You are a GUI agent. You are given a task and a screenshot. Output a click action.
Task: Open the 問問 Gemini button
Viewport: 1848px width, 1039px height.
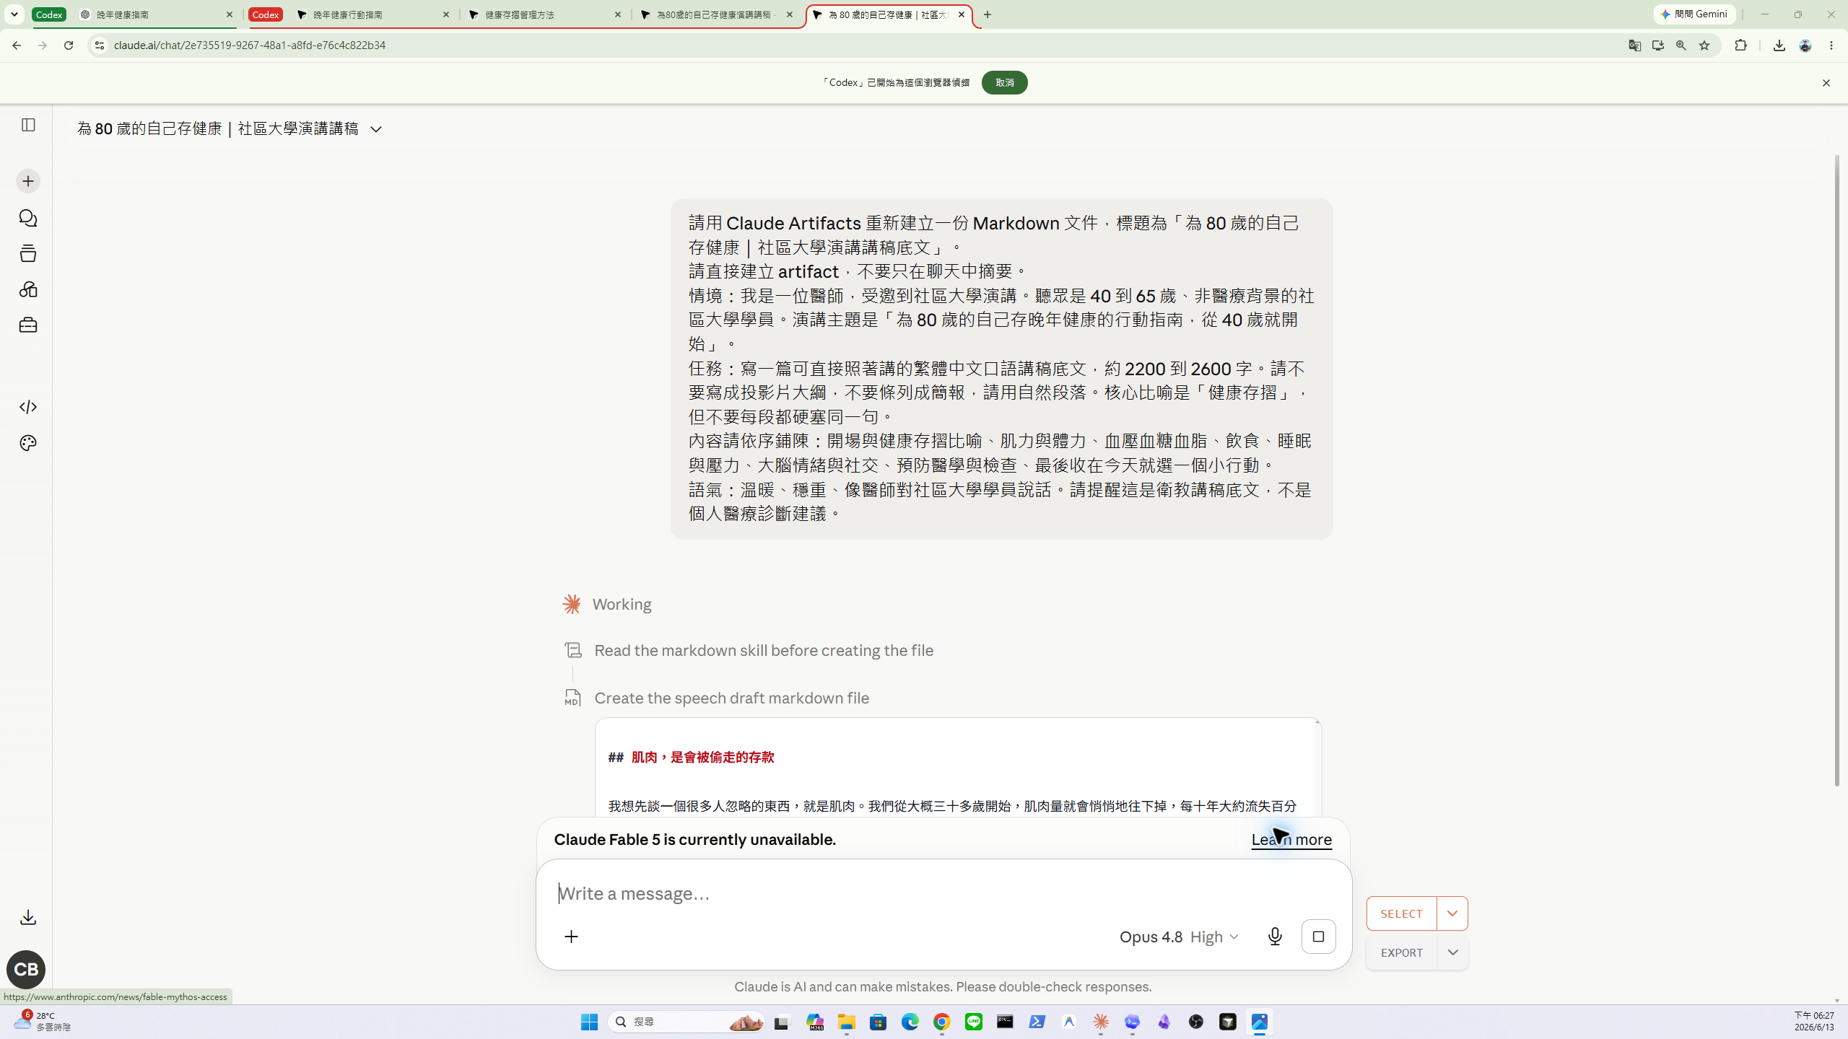pos(1694,14)
